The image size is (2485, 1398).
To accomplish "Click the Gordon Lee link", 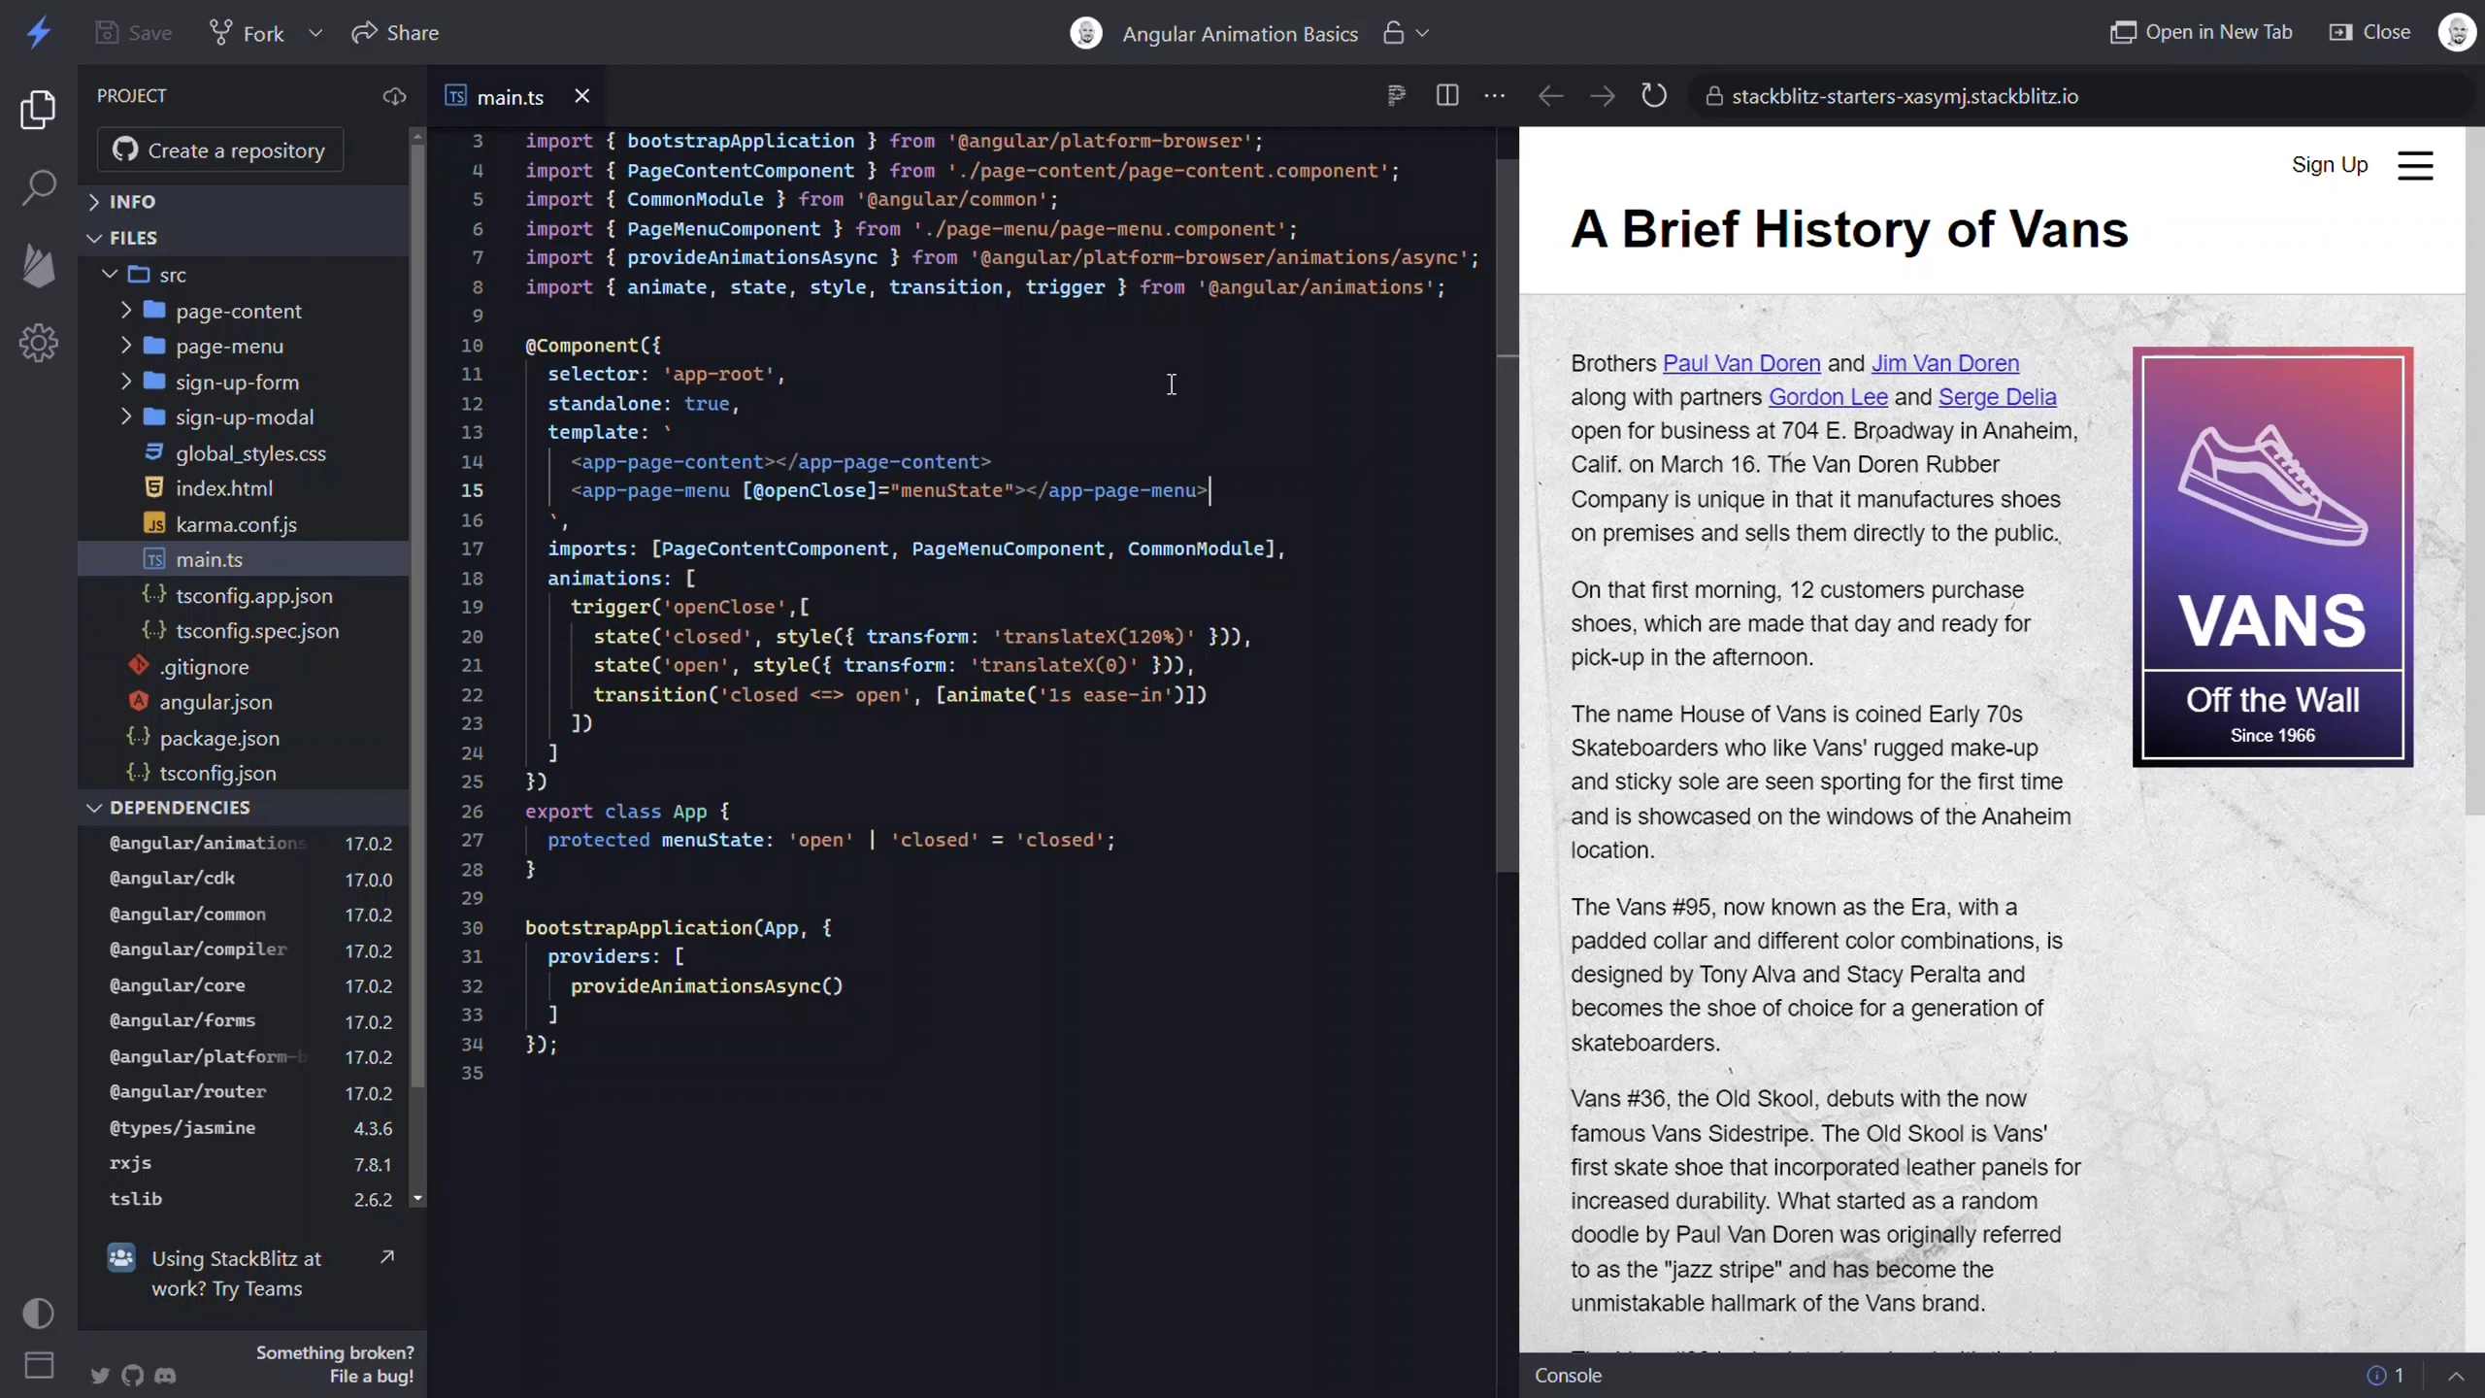I will (x=1827, y=397).
